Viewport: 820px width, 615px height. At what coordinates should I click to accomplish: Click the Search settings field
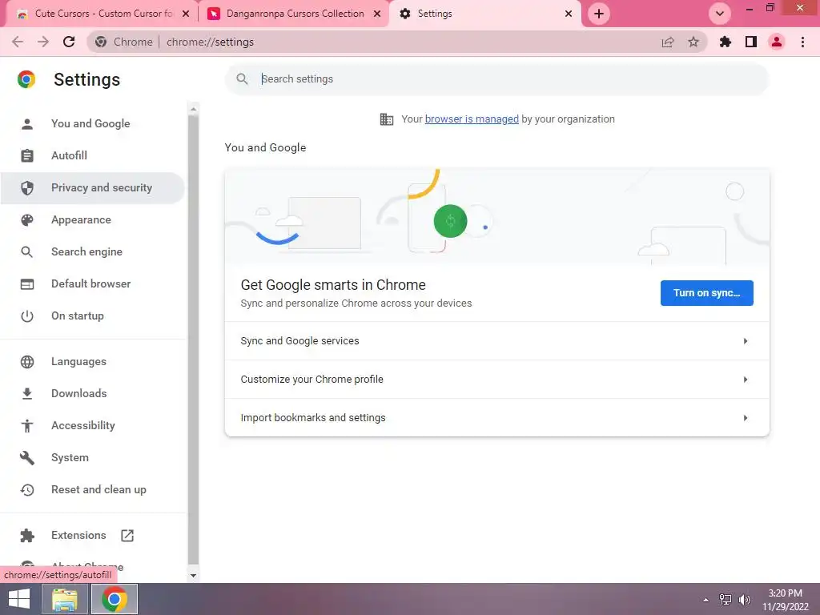pyautogui.click(x=496, y=79)
